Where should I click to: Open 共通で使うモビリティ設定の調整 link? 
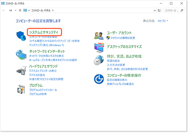(x=46, y=79)
